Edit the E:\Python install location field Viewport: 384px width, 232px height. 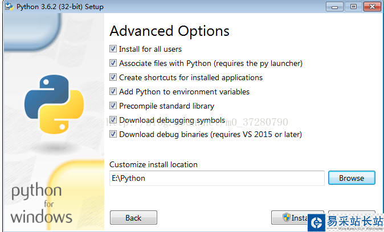pos(217,178)
